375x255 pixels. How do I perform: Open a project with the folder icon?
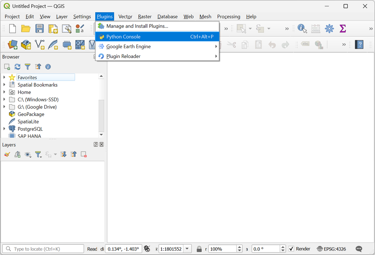[x=25, y=29]
